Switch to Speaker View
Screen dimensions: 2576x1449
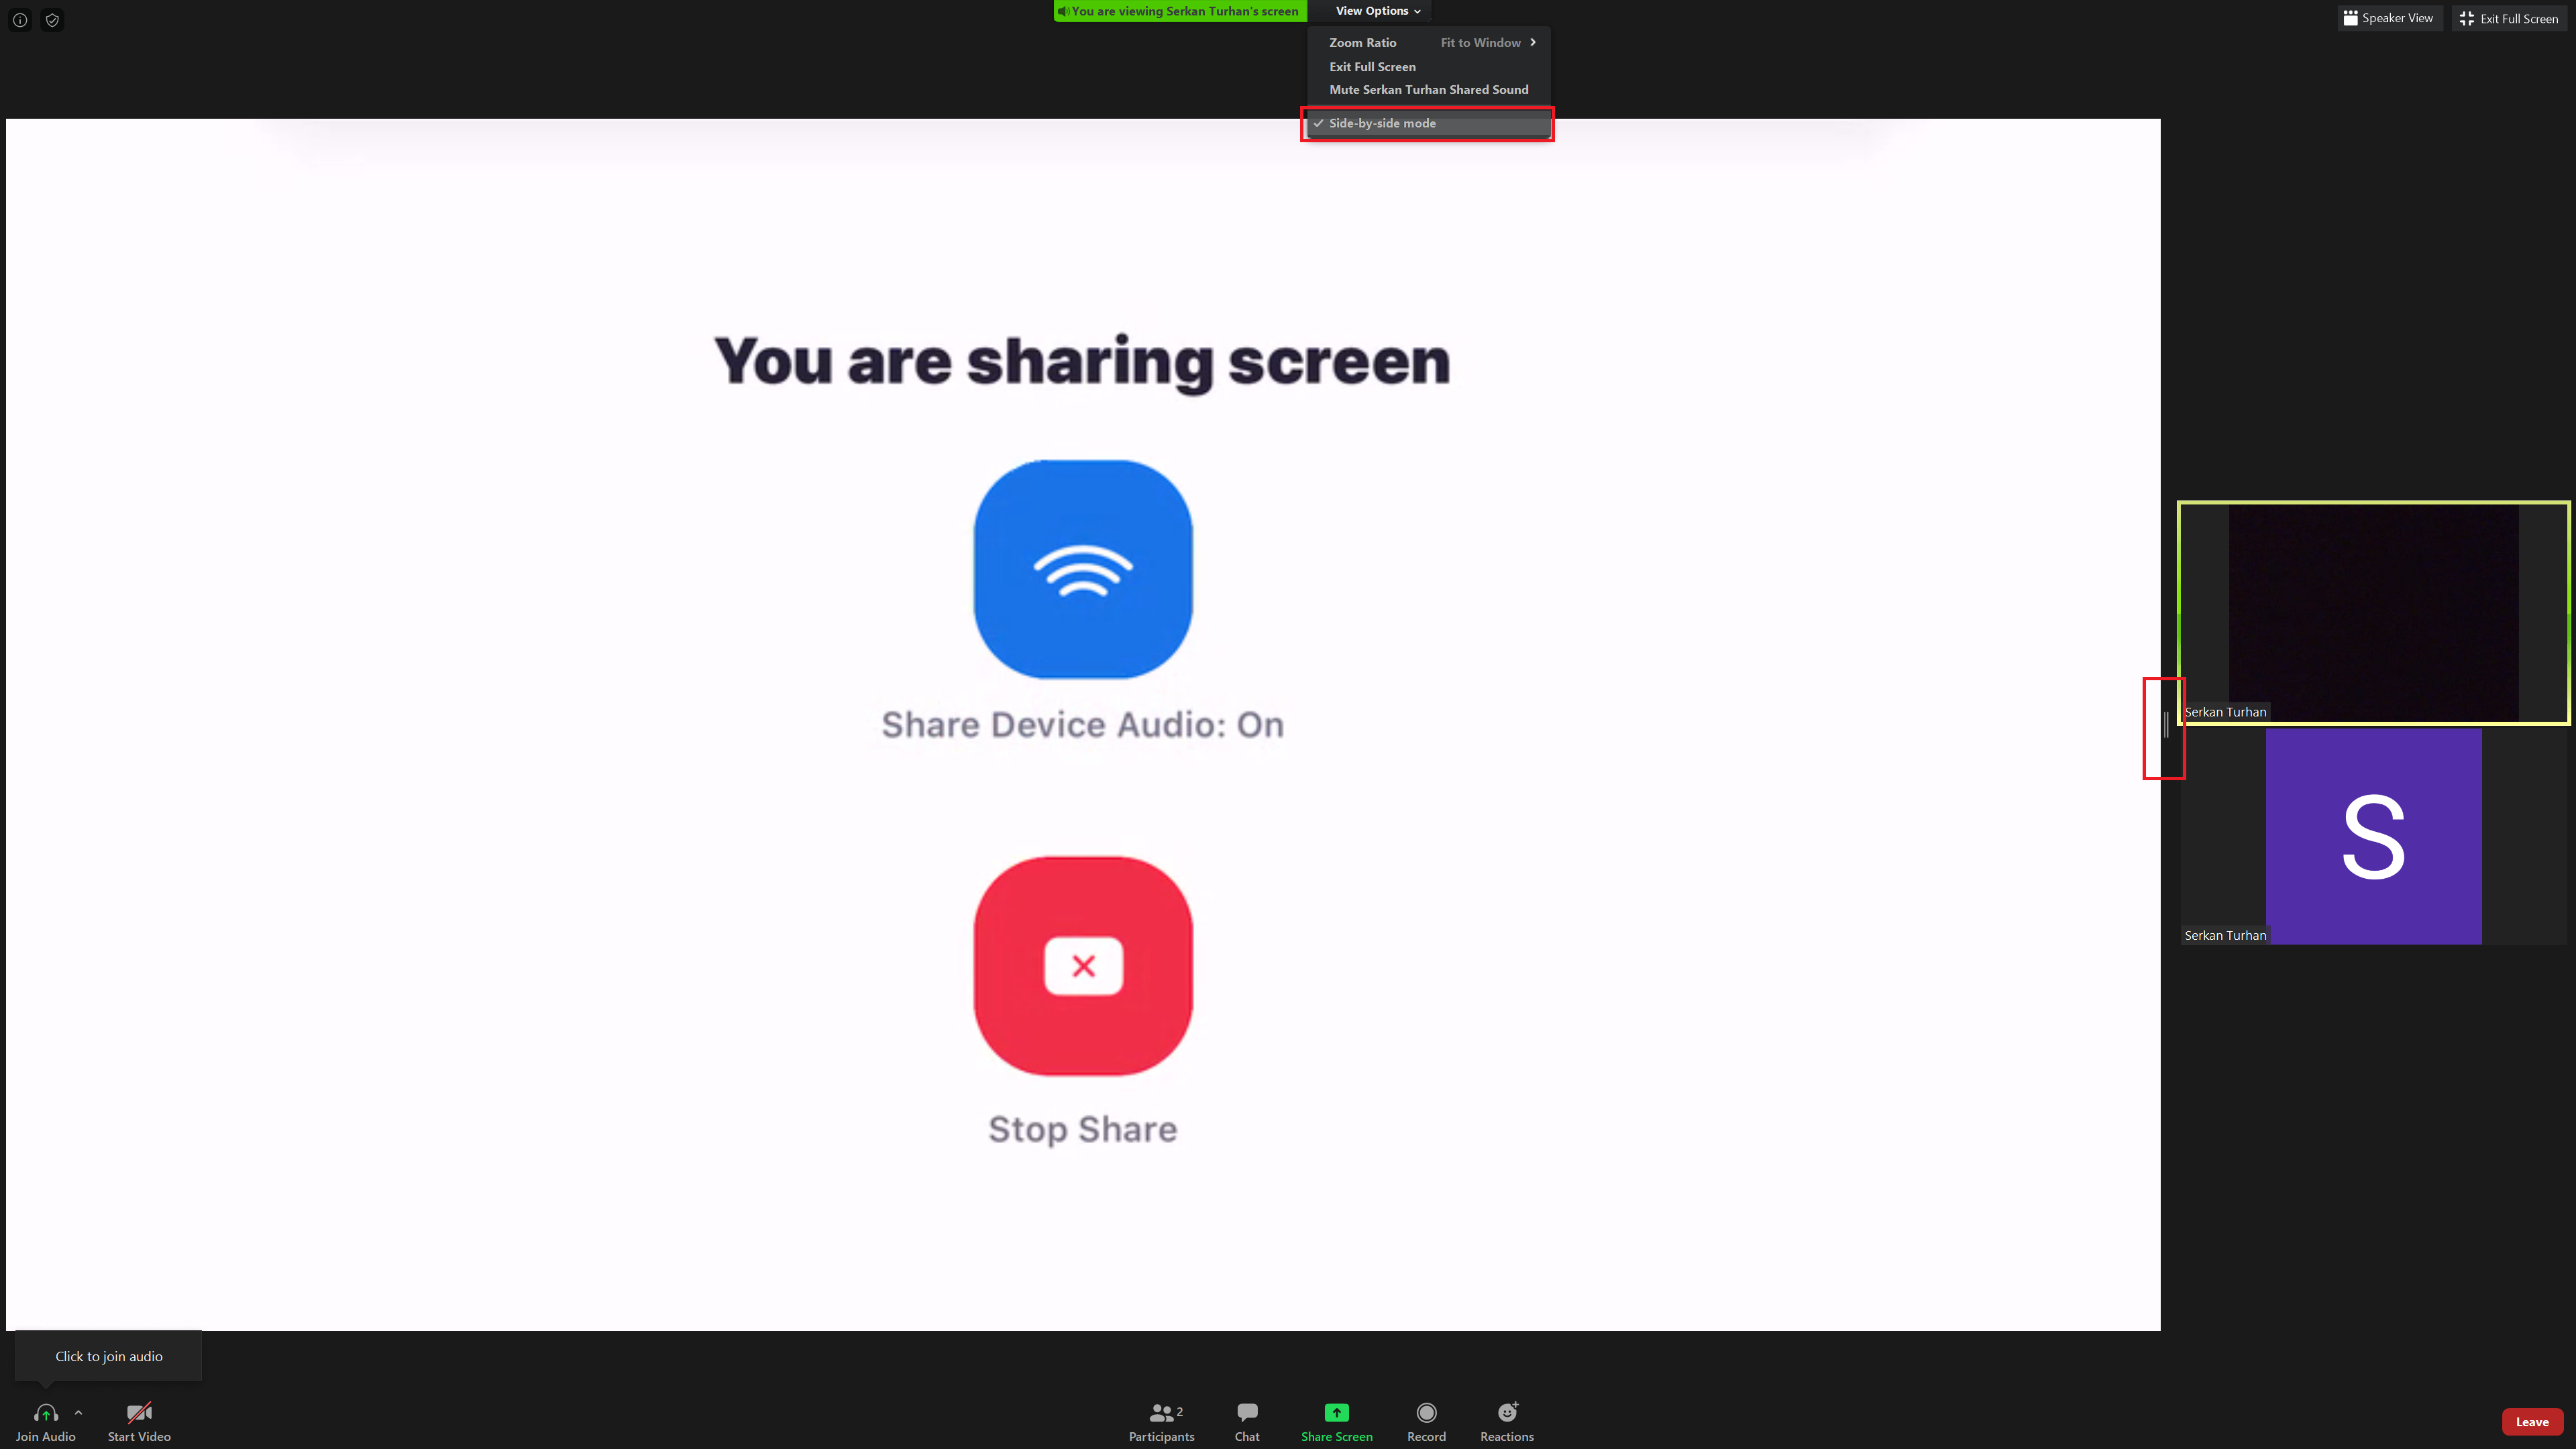2389,18
